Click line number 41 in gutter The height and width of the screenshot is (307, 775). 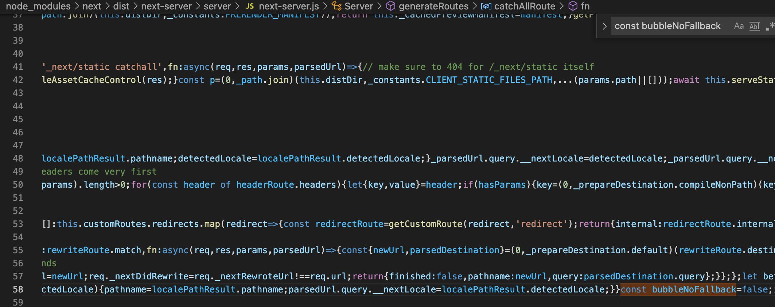coord(18,67)
